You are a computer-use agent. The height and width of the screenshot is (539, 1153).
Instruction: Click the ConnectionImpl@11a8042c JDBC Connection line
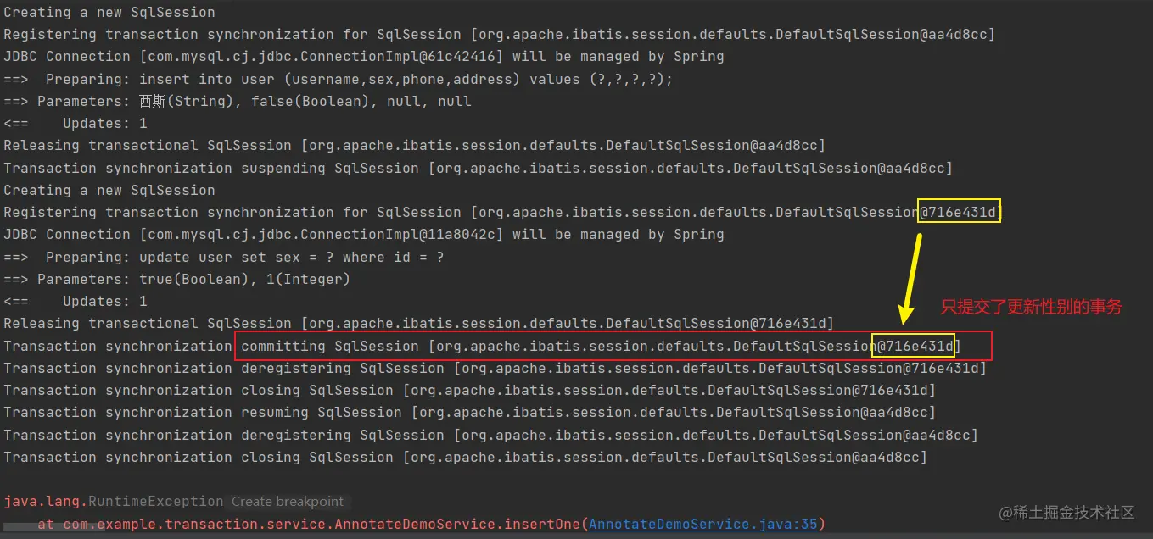pyautogui.click(x=364, y=235)
